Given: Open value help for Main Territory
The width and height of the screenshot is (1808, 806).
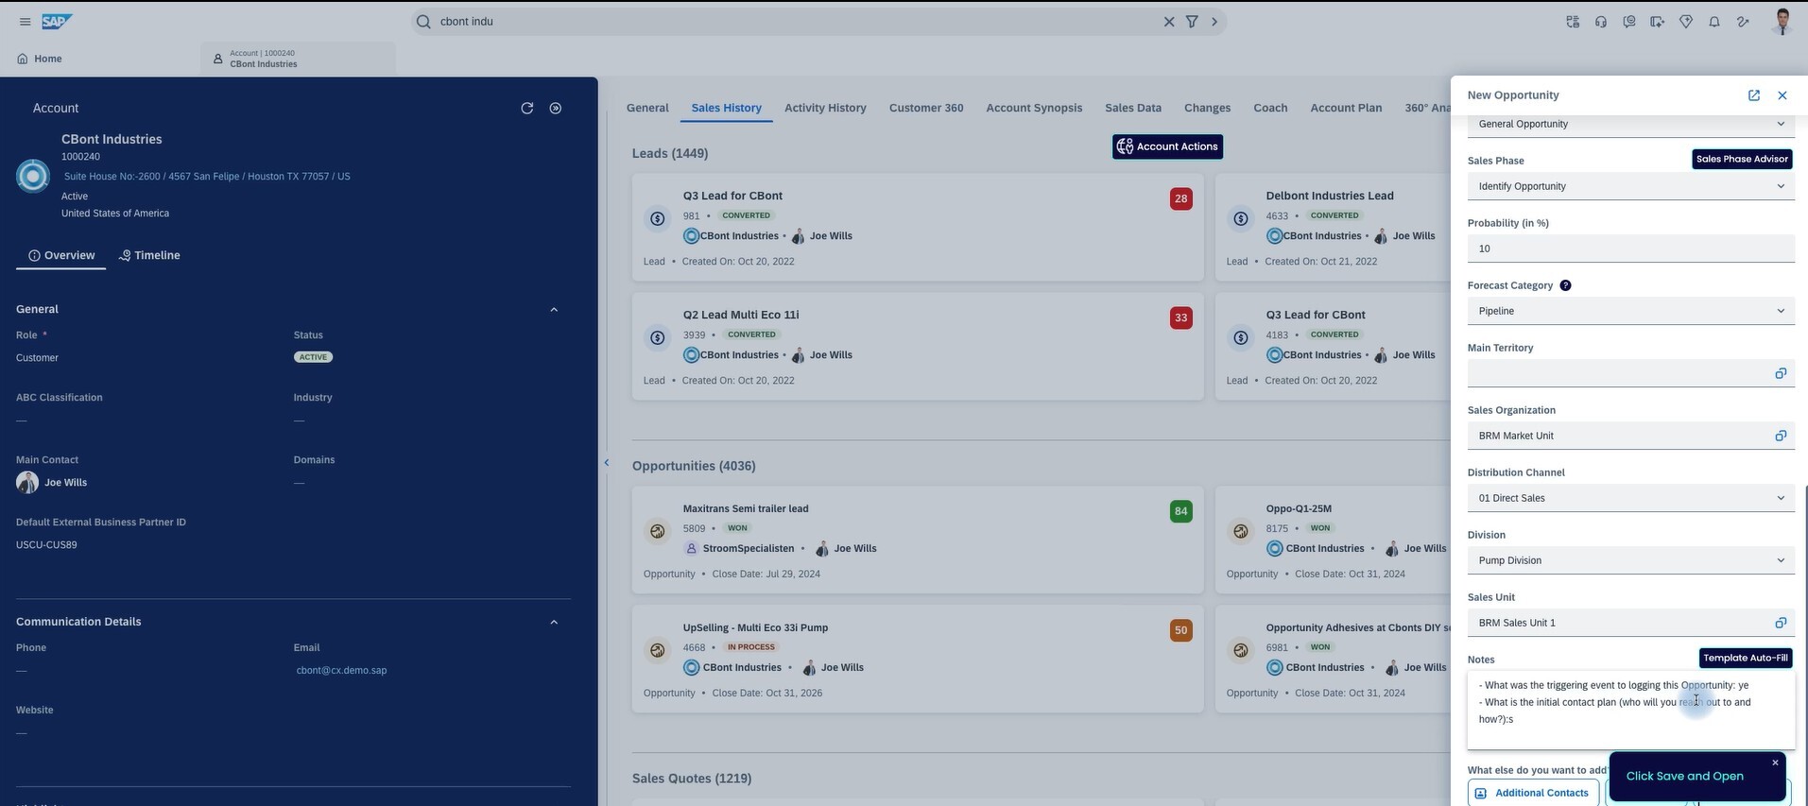Looking at the screenshot, I should pyautogui.click(x=1780, y=373).
